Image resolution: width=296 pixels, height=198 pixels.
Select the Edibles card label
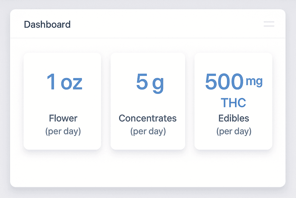234,118
